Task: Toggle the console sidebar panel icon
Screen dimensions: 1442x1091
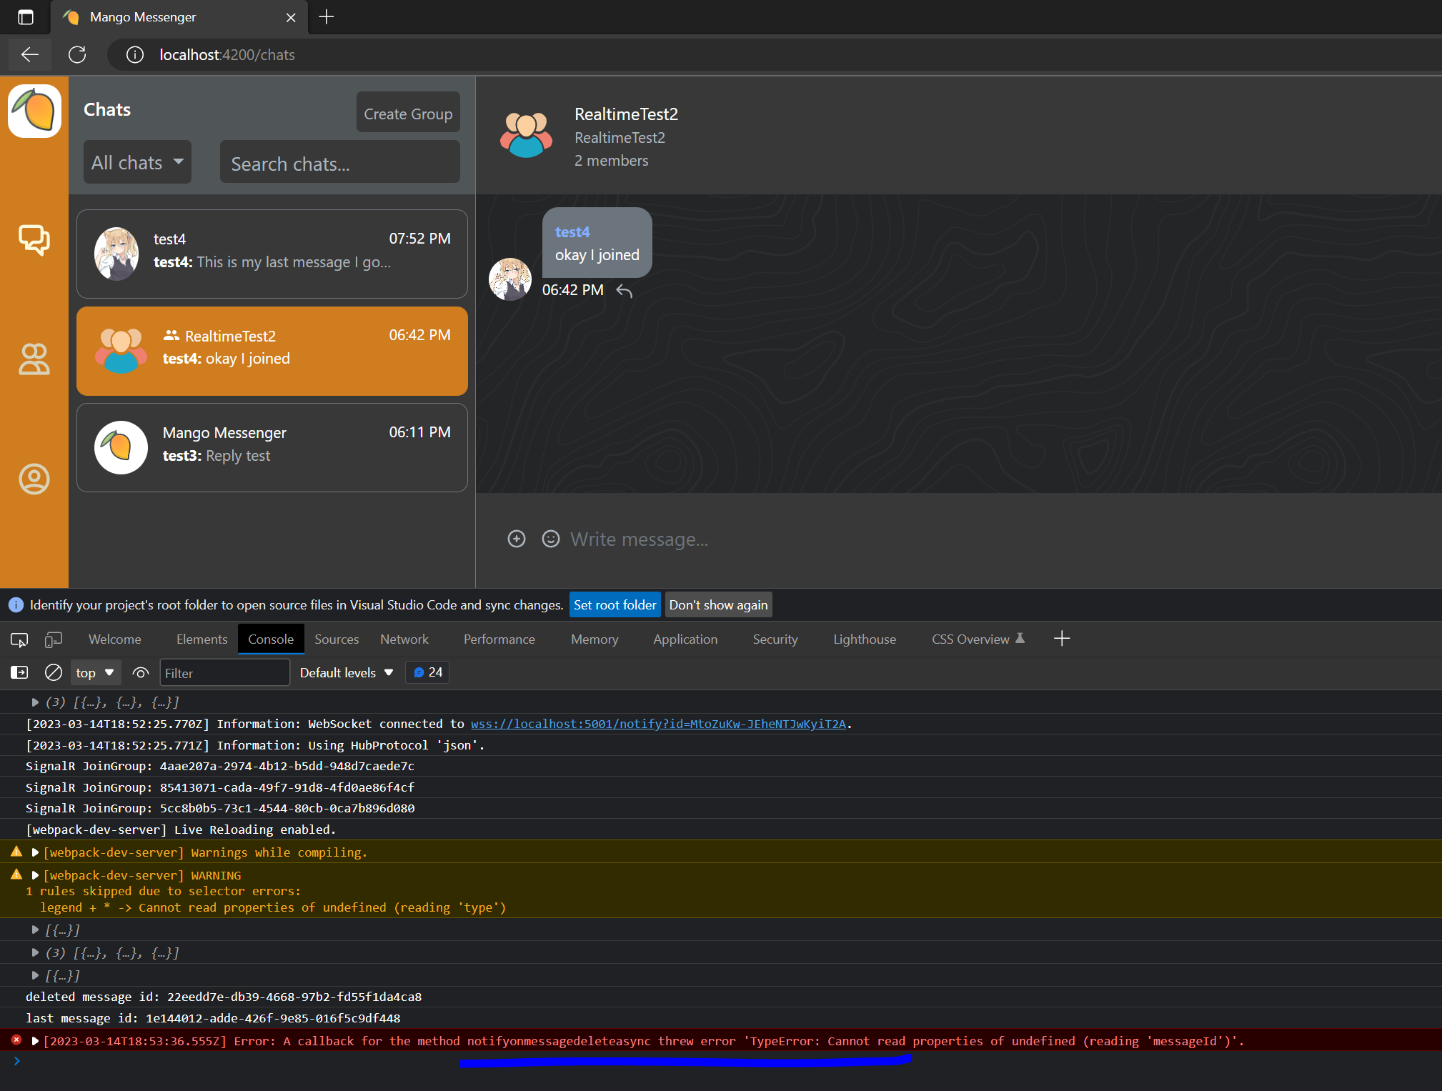Action: (19, 672)
